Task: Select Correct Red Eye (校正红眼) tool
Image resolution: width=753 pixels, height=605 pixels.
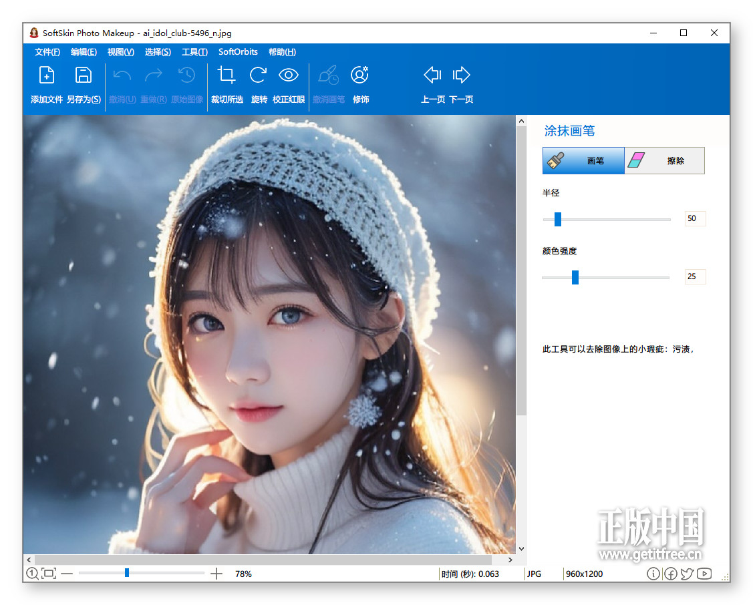Action: tap(289, 75)
